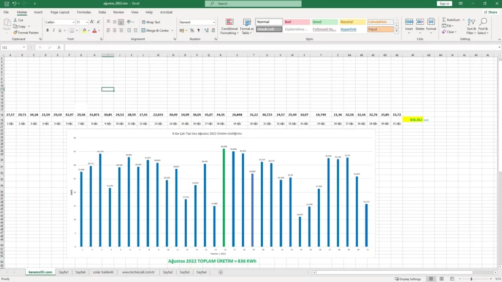This screenshot has height=282, width=502.
Task: Click the Copy icon
Action: (x=15, y=26)
